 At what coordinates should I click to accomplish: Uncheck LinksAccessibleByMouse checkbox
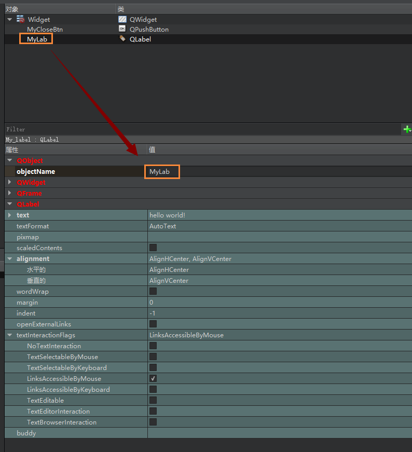tap(153, 378)
